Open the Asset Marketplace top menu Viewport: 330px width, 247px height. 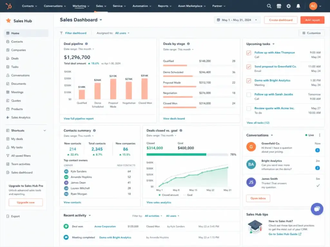[192, 6]
